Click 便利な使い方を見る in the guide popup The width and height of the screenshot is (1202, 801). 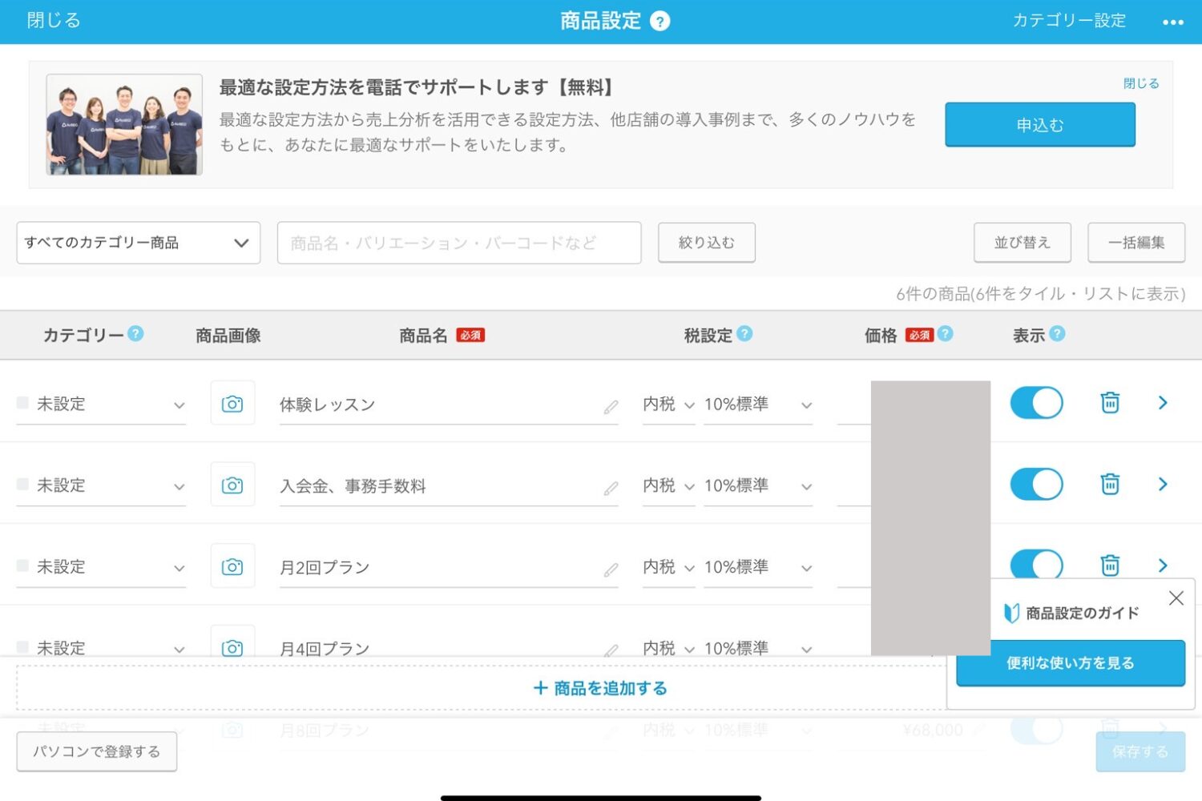pos(1069,662)
